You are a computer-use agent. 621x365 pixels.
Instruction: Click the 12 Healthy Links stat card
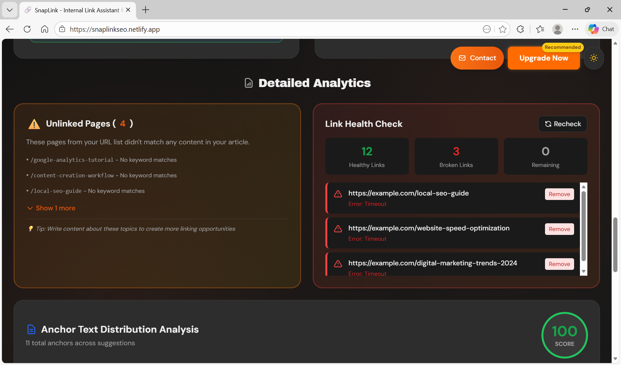[367, 156]
